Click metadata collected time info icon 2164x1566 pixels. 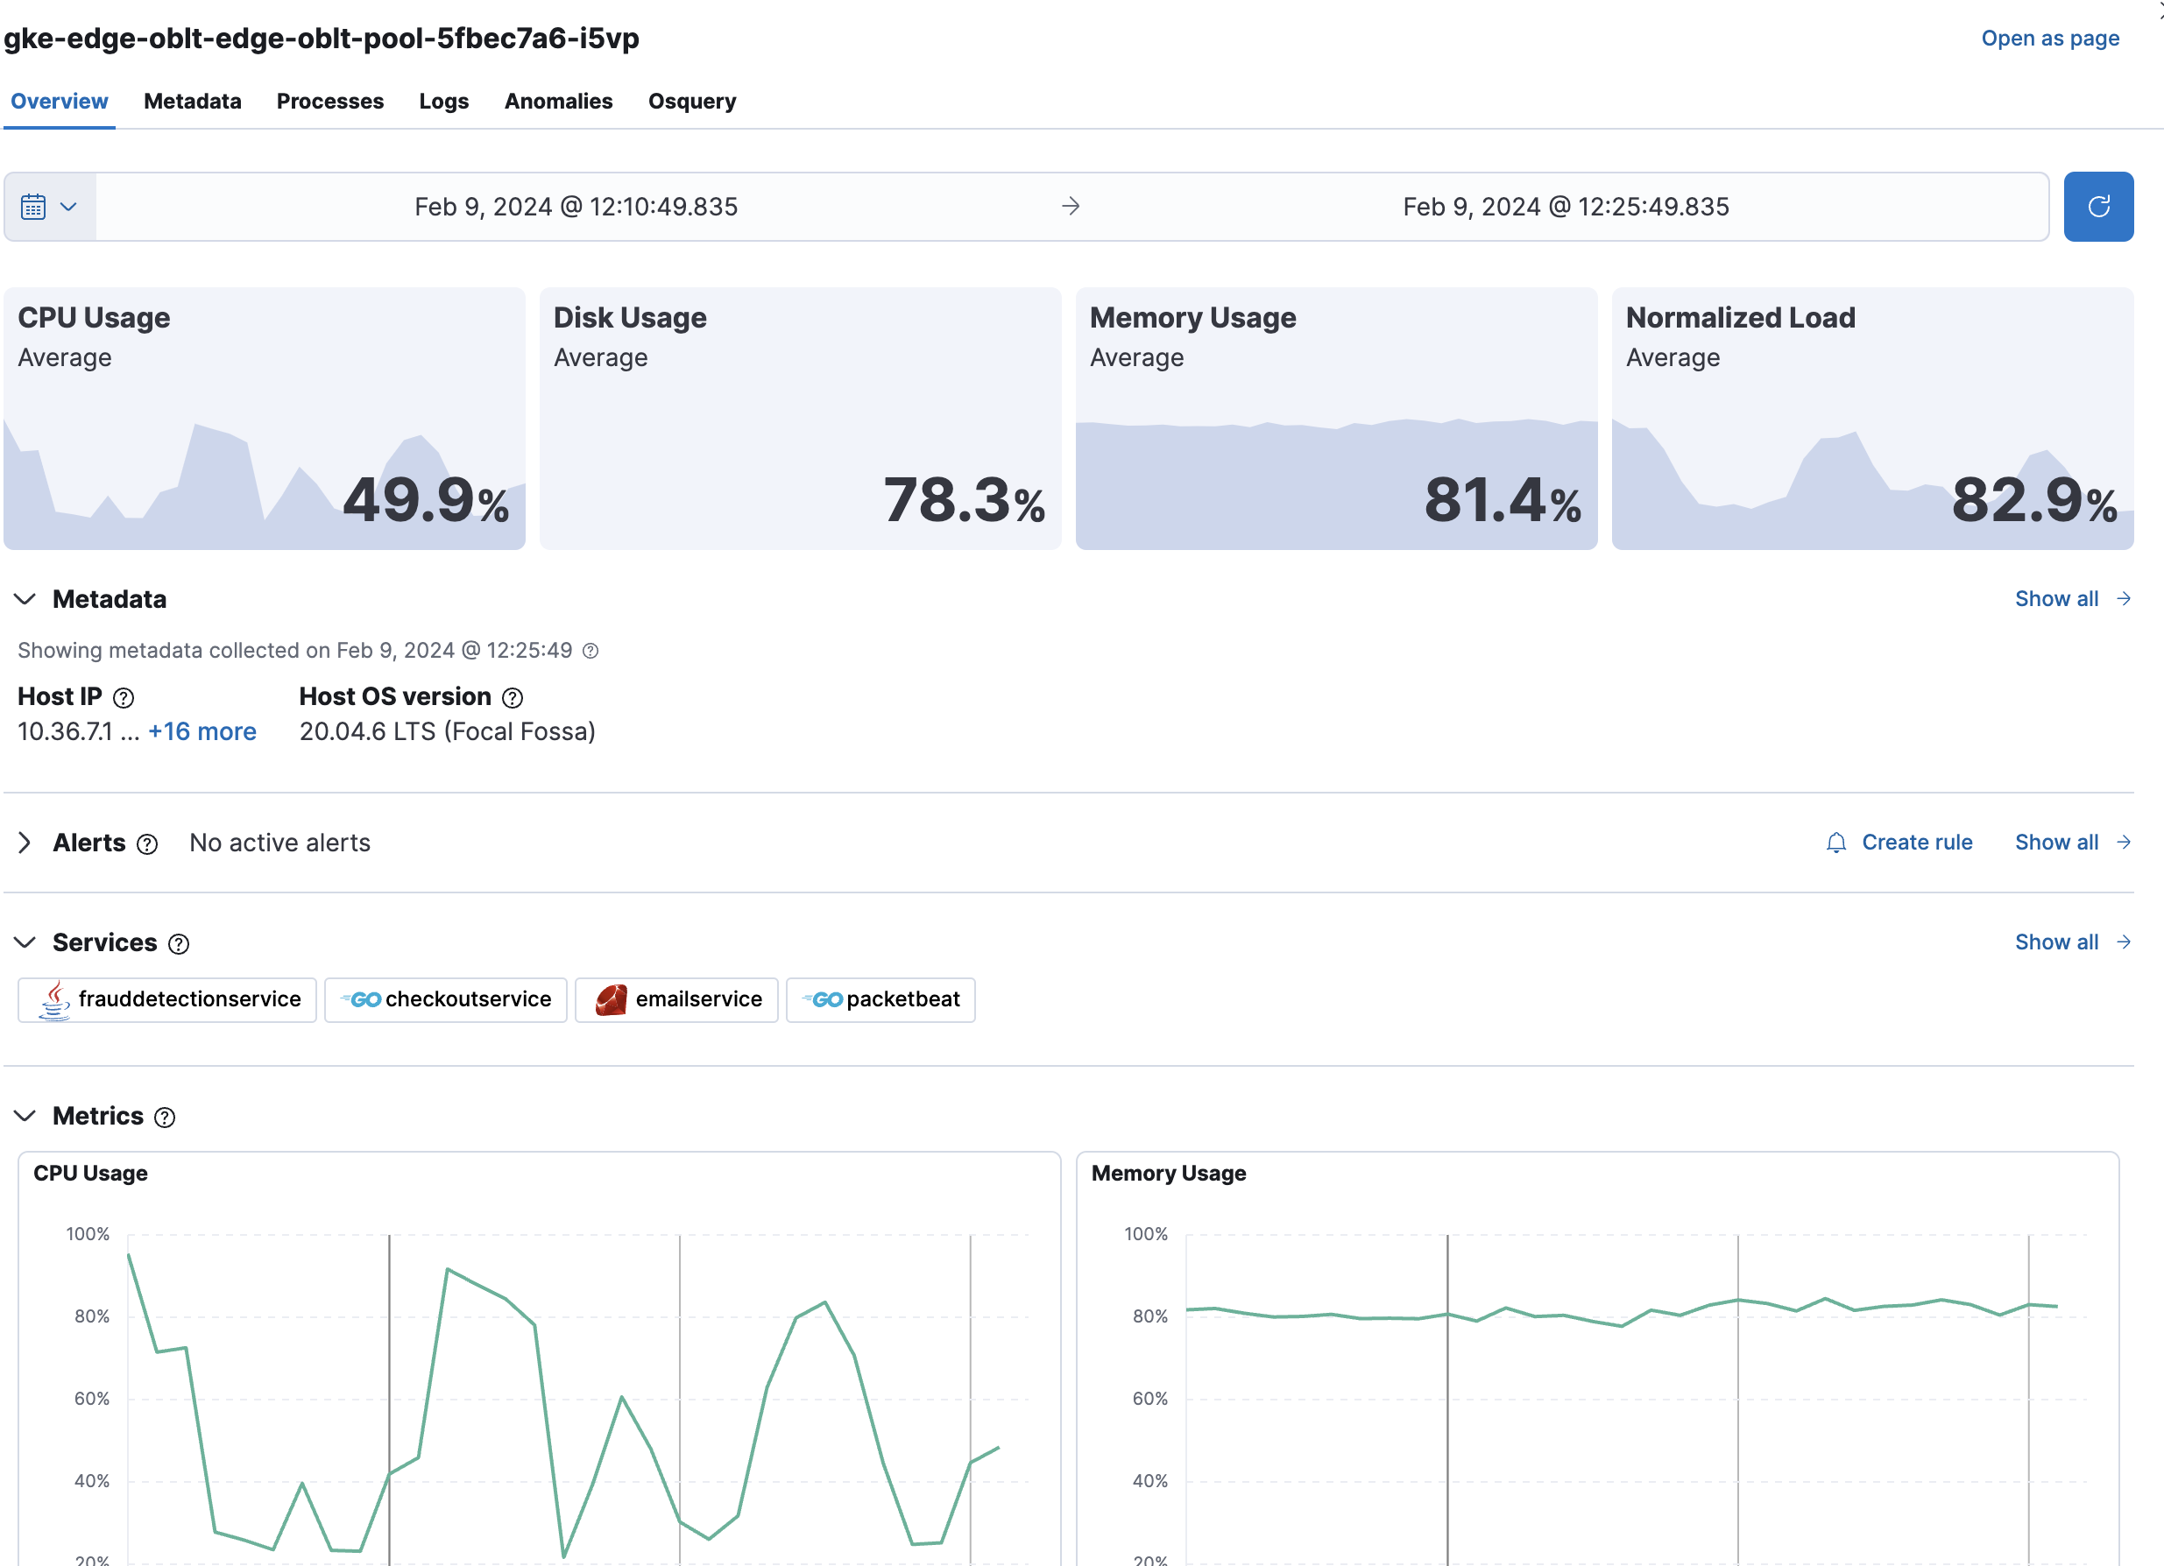(x=591, y=651)
